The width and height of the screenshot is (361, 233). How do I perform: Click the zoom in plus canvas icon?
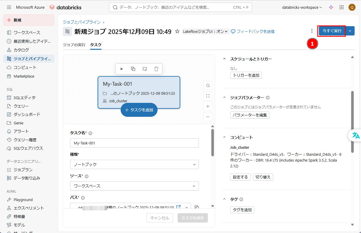(208, 106)
